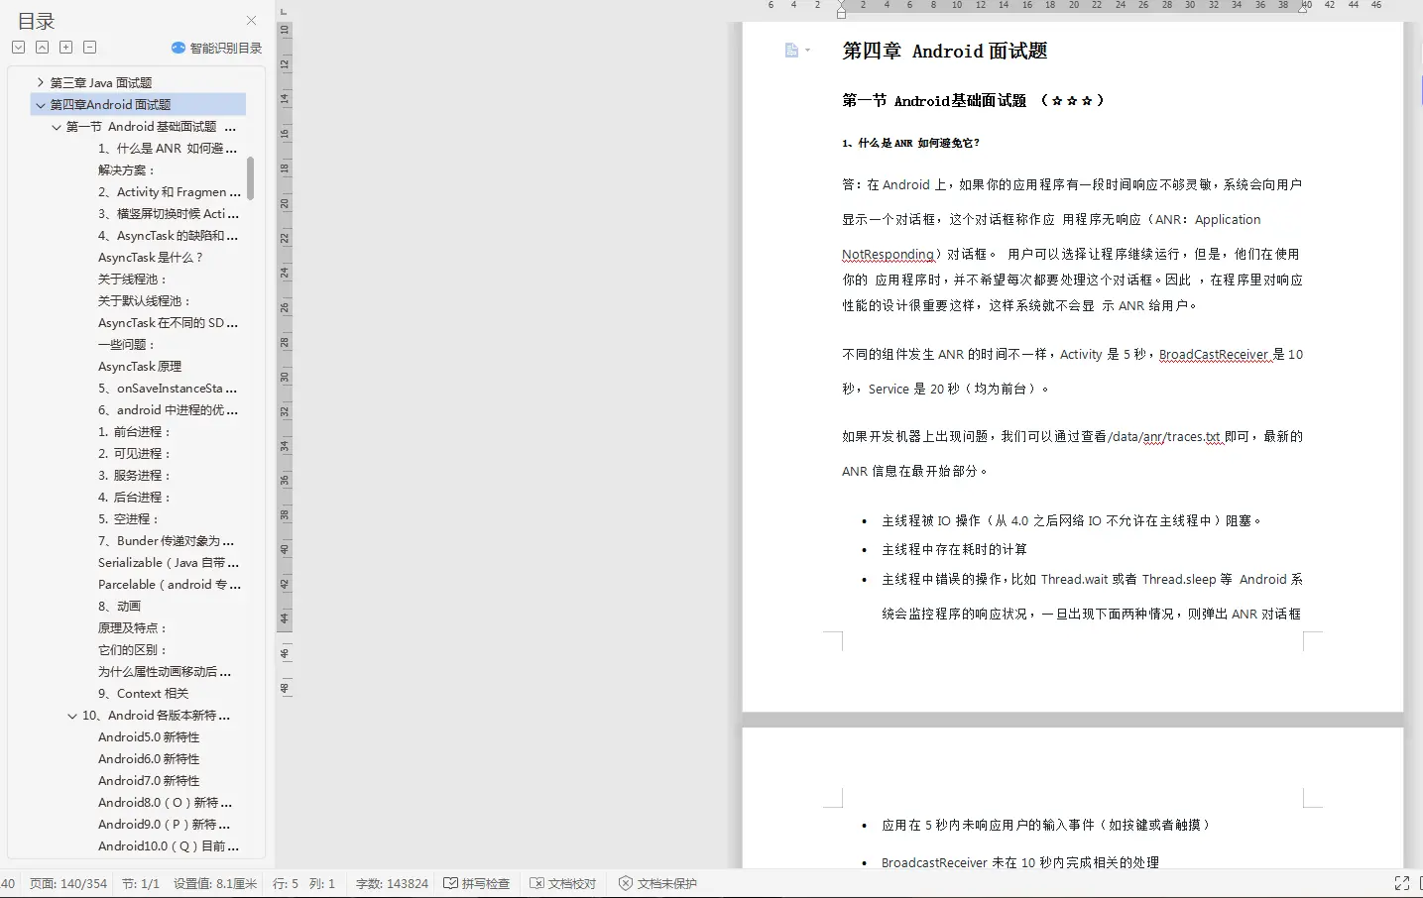Click 智能识别目录 smart outline button
This screenshot has height=898, width=1423.
216,48
